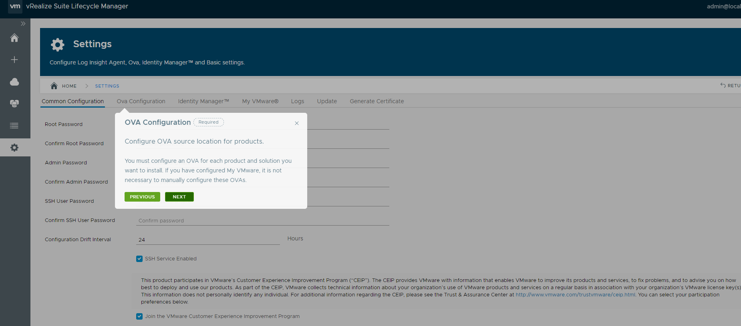Click the VMware vm logo
The image size is (741, 326).
[15, 6]
